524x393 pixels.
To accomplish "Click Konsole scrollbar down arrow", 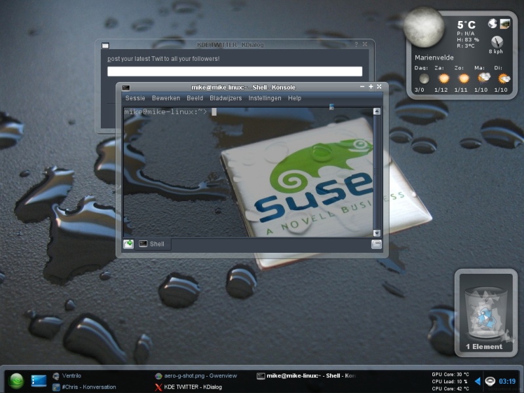I will click(x=377, y=233).
